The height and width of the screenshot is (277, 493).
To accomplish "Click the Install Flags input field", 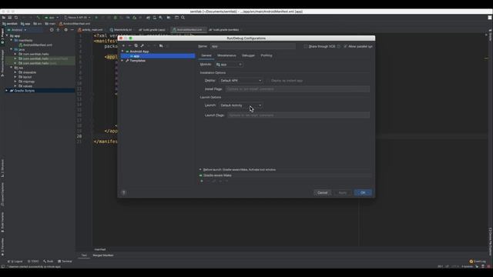I will coord(297,89).
